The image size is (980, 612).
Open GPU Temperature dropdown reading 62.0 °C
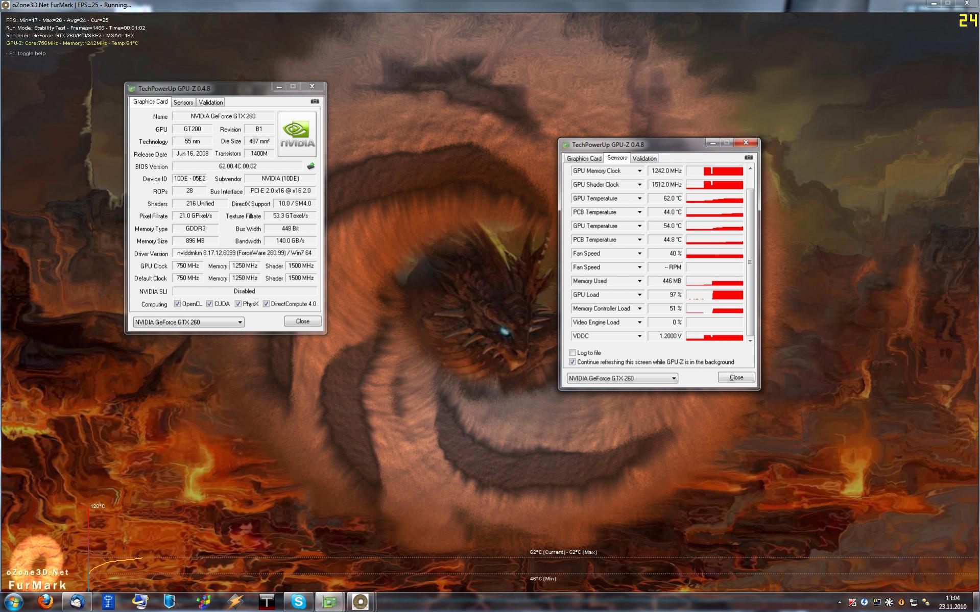(639, 199)
